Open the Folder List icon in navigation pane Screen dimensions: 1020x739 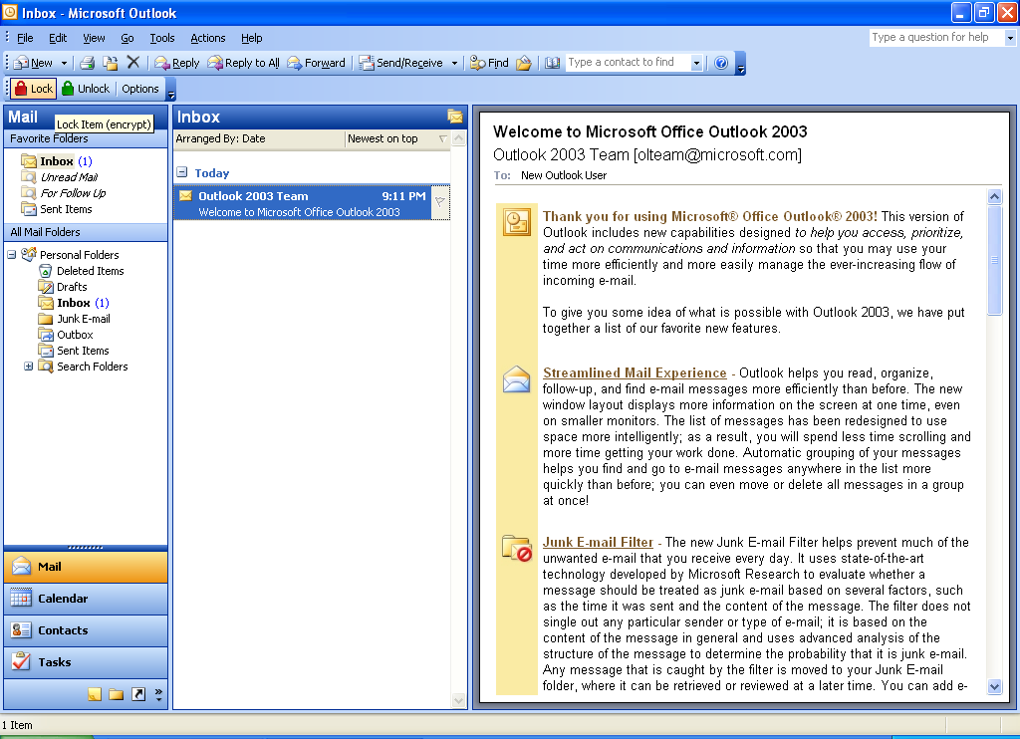click(117, 694)
